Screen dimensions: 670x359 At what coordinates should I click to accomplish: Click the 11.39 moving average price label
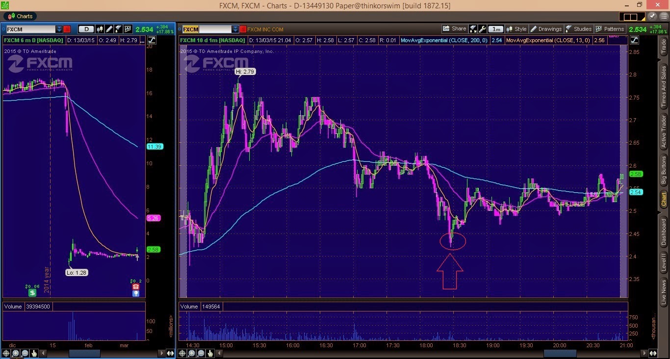[x=155, y=146]
